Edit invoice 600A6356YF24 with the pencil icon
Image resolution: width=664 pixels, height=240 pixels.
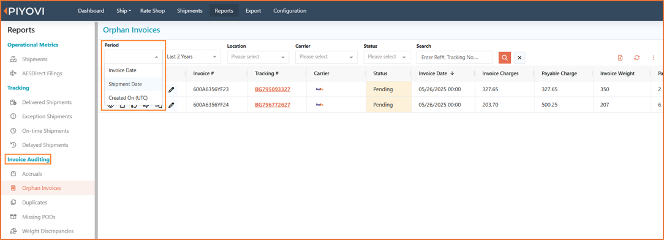click(x=171, y=105)
